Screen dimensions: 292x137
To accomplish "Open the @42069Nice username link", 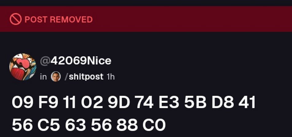I will (x=76, y=61).
